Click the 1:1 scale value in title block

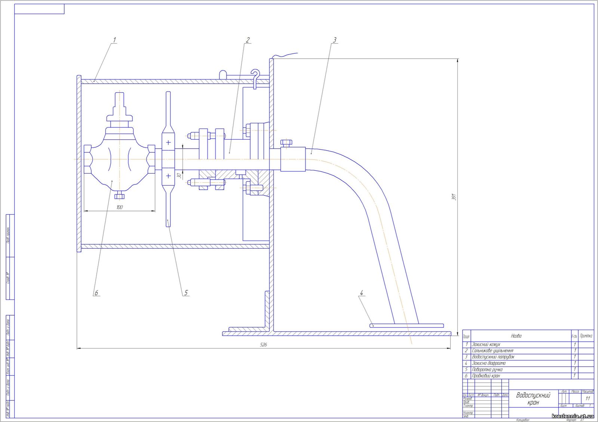click(588, 398)
